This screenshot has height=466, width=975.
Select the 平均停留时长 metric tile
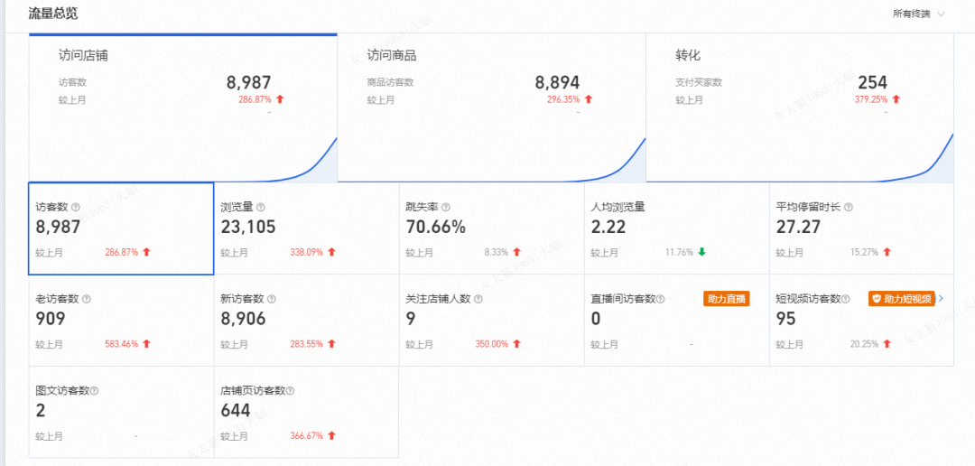(x=862, y=228)
